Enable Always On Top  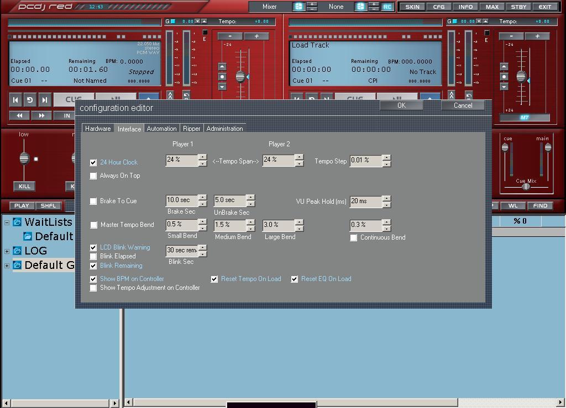[93, 176]
